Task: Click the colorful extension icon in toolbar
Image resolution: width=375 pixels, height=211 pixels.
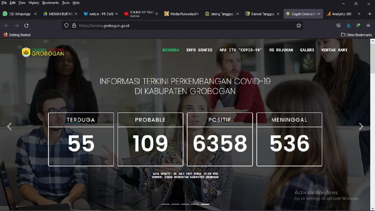Action: click(358, 25)
